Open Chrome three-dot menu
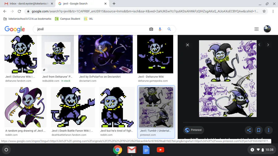Image resolution: width=278 pixels, height=156 pixels. [273, 11]
